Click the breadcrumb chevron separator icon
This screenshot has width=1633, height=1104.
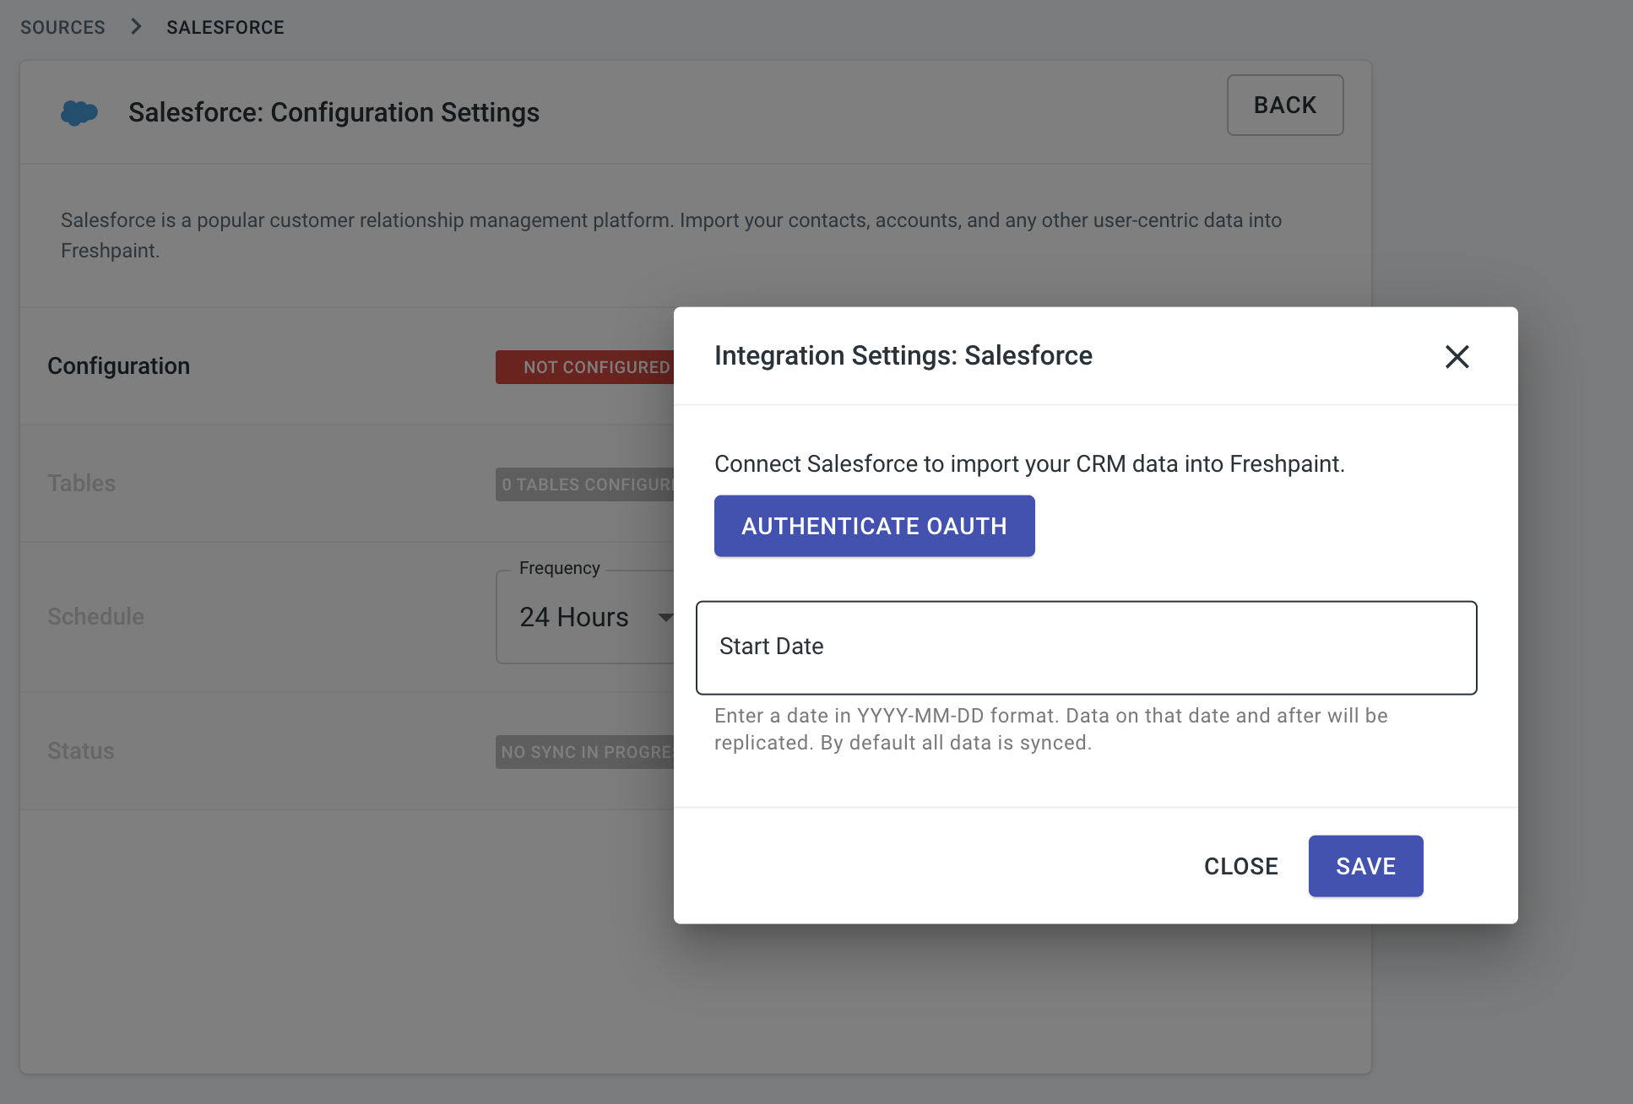pyautogui.click(x=136, y=27)
